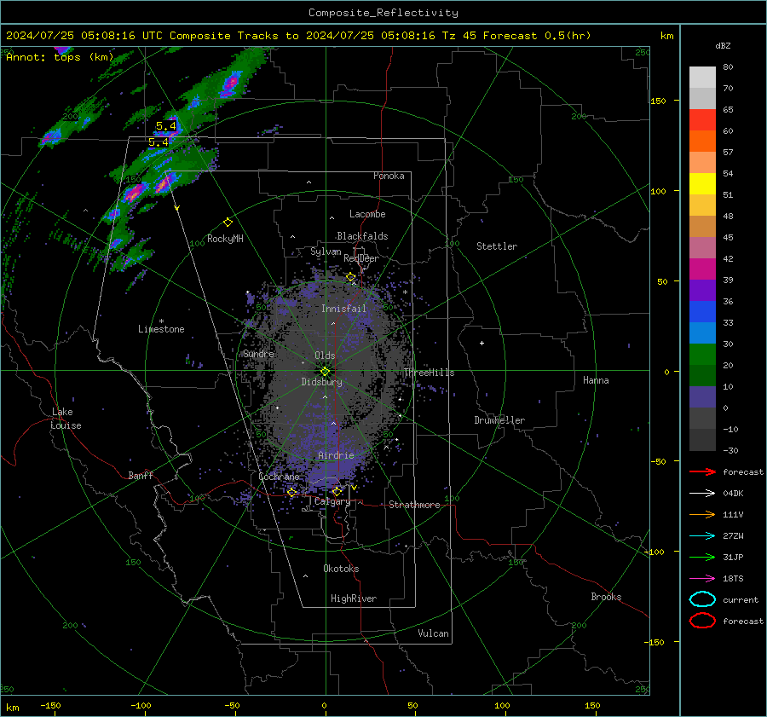Click the Innisfail city label

tap(343, 309)
